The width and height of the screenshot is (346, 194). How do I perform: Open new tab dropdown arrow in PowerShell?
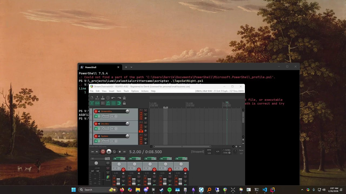(131, 67)
